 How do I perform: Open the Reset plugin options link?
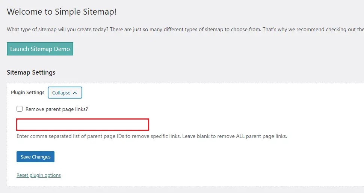click(x=39, y=175)
